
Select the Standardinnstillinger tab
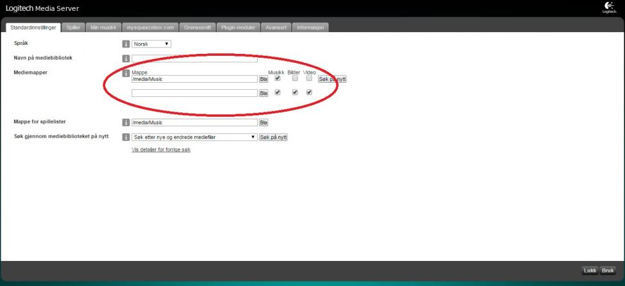[x=33, y=28]
